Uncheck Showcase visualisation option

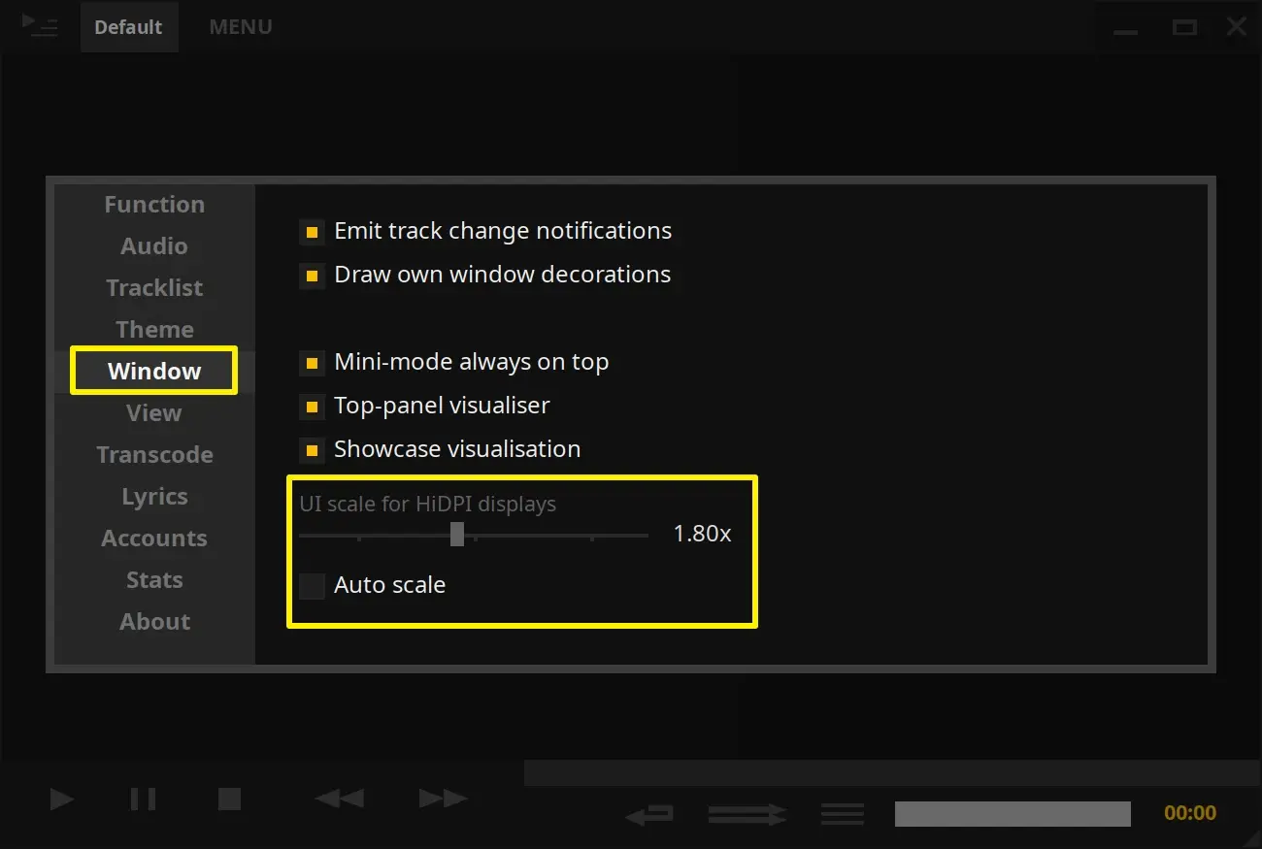[312, 450]
